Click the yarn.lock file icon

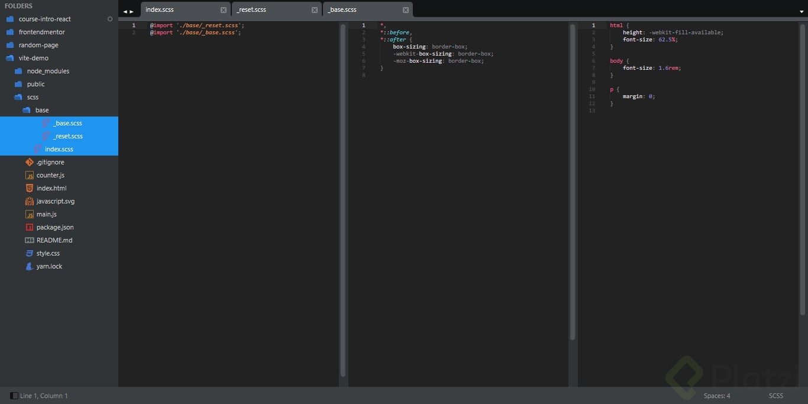(x=30, y=266)
